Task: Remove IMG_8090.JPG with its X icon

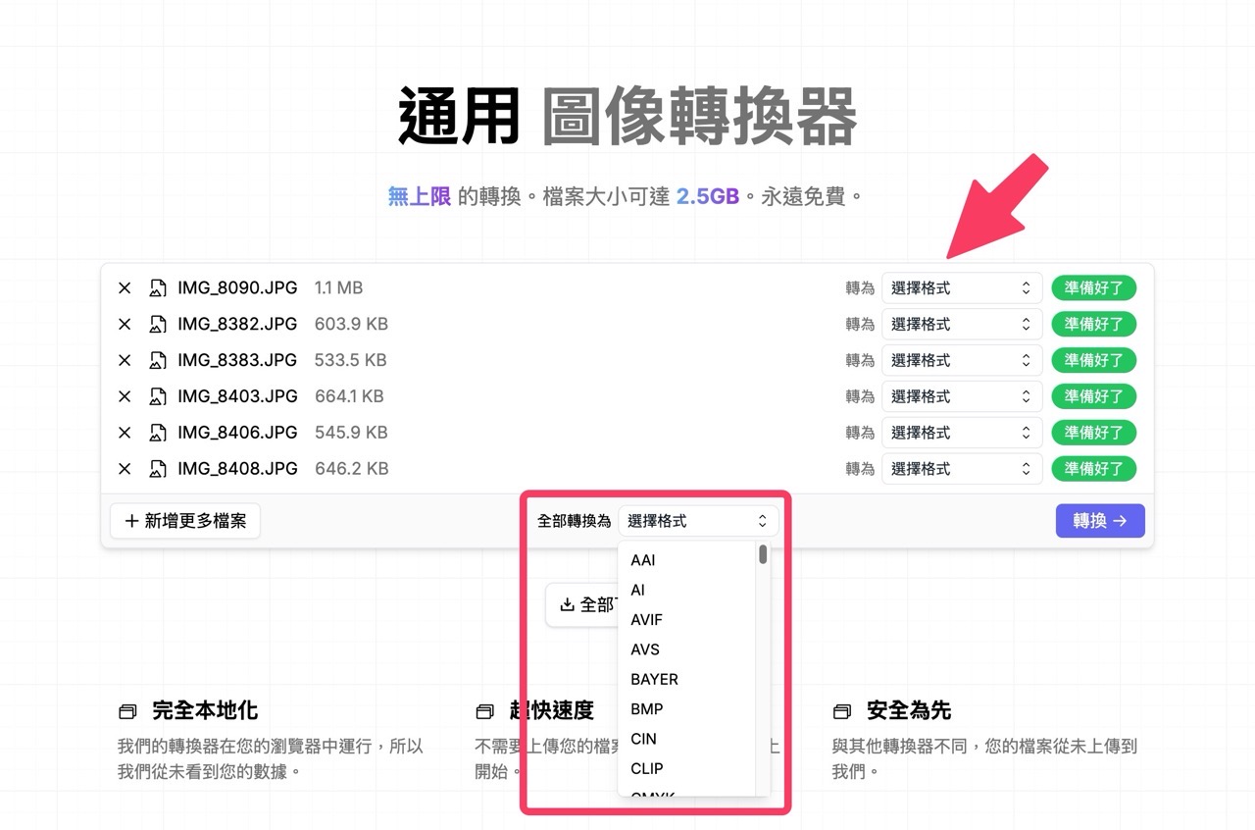Action: 125,288
